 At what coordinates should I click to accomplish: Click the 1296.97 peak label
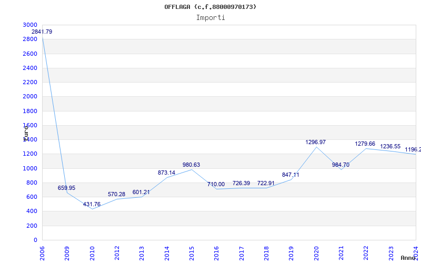[315, 142]
